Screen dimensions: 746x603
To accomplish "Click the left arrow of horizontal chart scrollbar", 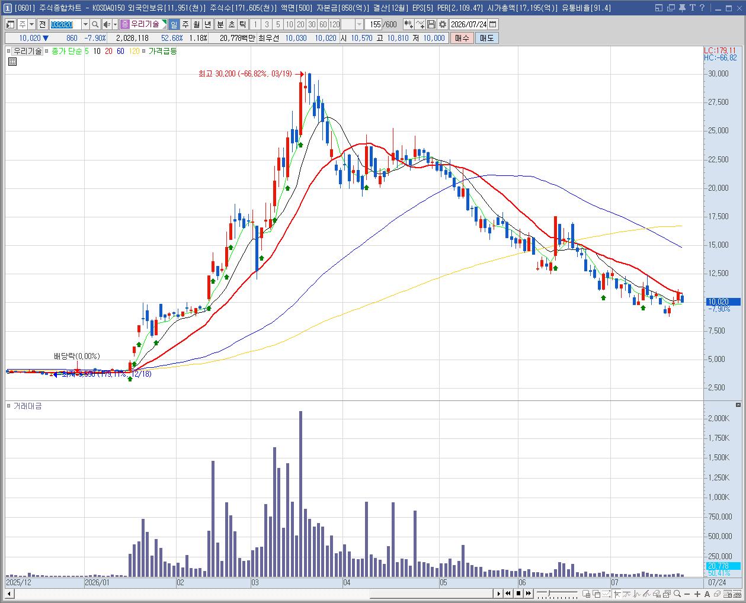I will (9, 594).
